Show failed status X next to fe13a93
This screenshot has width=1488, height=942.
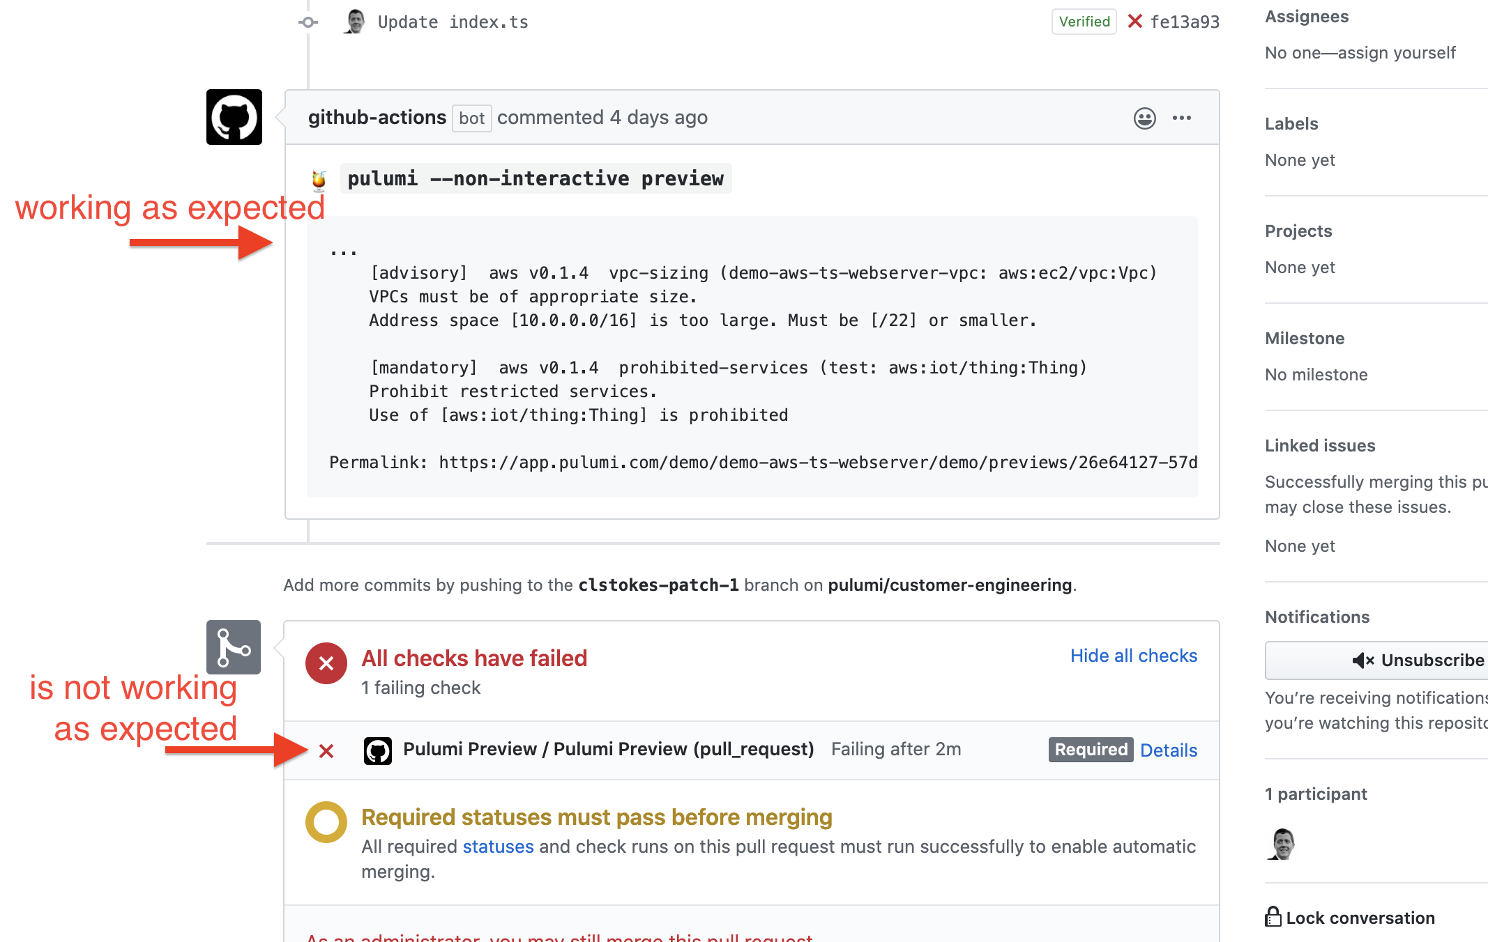tap(1135, 22)
